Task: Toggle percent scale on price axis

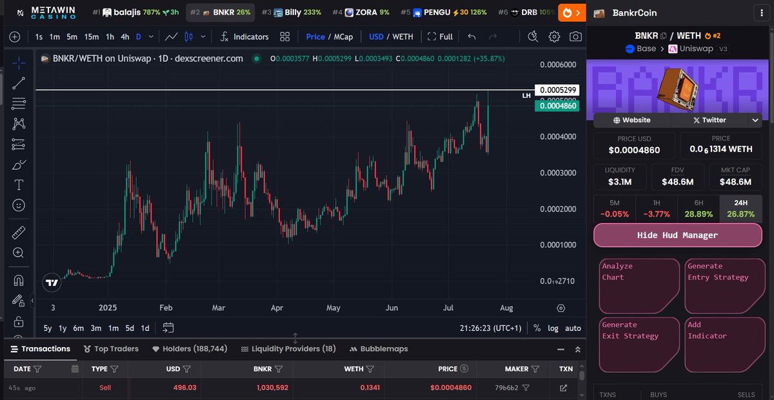Action: coord(537,328)
